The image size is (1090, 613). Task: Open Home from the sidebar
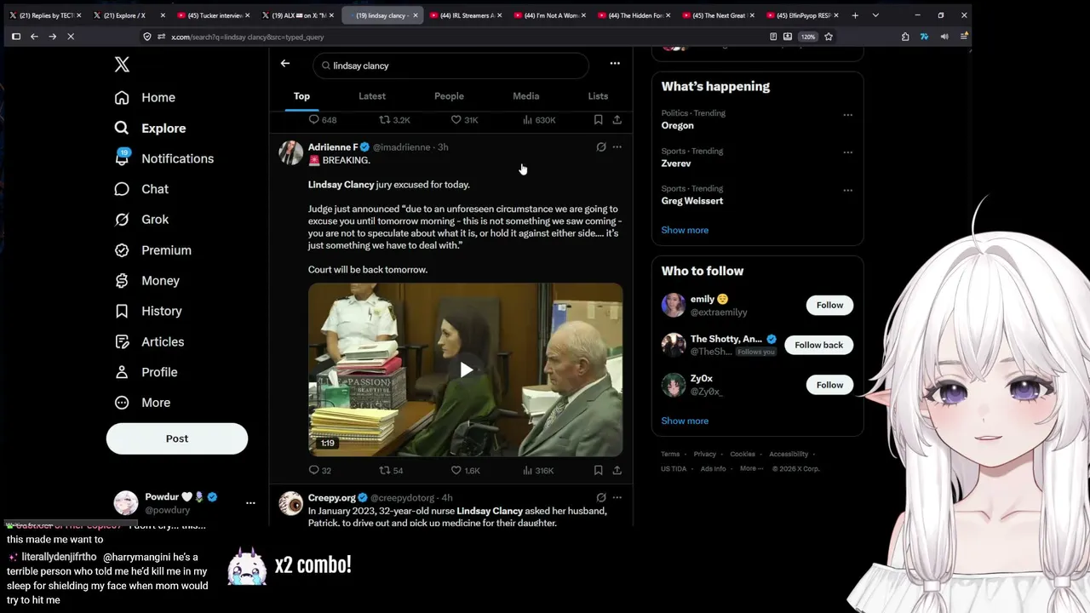point(145,97)
